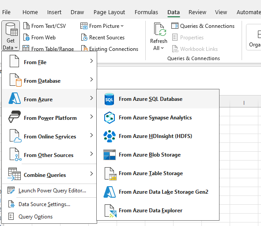Open the File tab
Viewport: 261px width, 226px height.
click(x=6, y=12)
